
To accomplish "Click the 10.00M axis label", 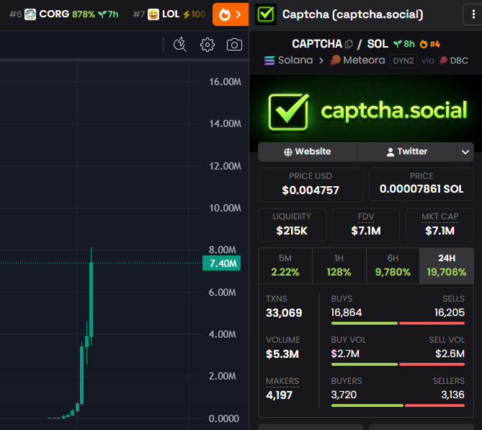I will point(225,208).
